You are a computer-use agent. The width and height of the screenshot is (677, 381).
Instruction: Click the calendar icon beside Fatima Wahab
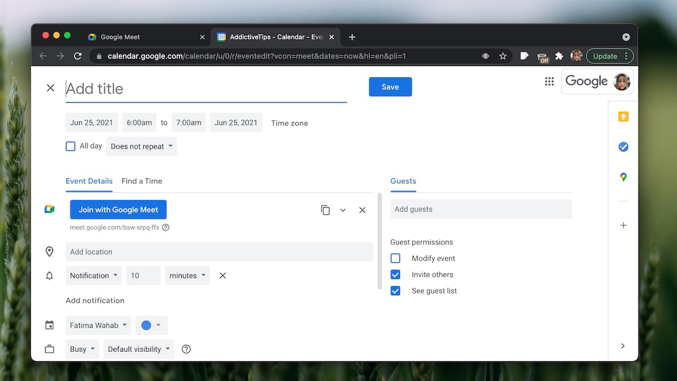[50, 325]
